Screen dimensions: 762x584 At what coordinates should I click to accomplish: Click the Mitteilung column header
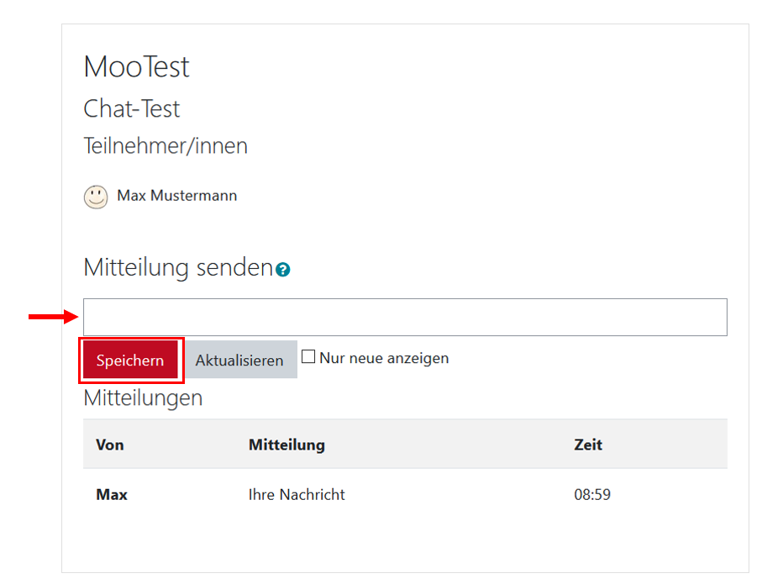[286, 445]
